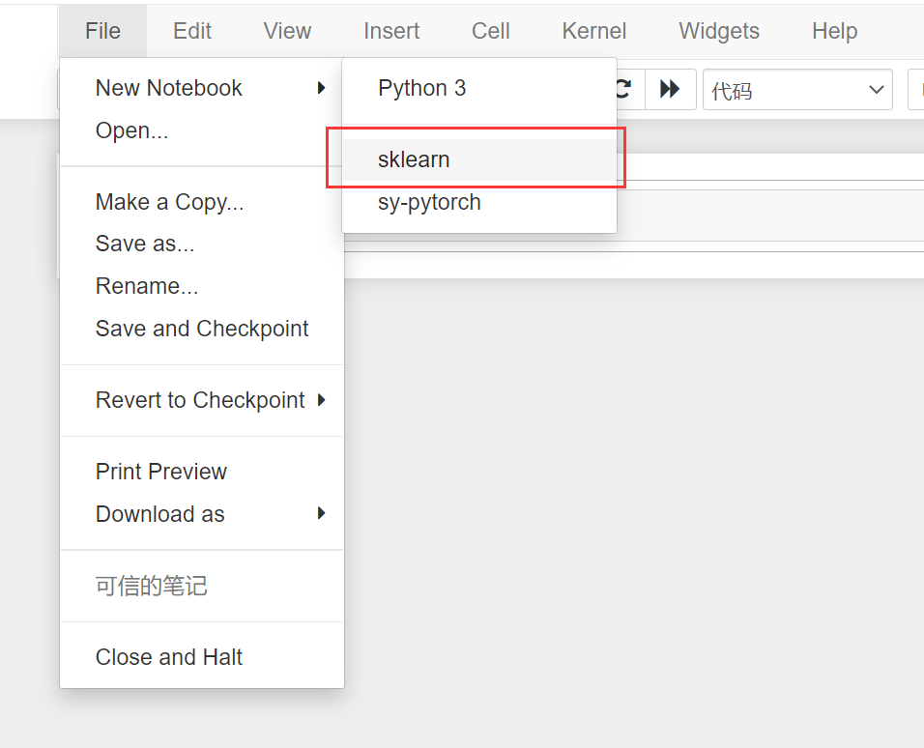Screen dimensions: 924x748
Task: Open the Edit menu
Action: point(191,31)
